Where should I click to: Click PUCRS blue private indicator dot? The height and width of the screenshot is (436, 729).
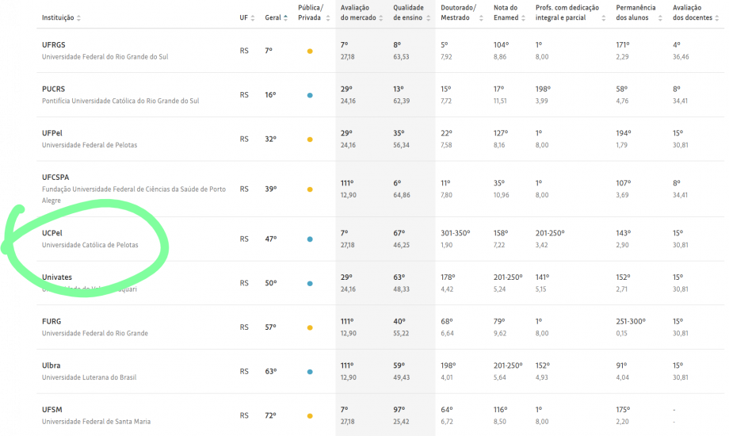(310, 95)
